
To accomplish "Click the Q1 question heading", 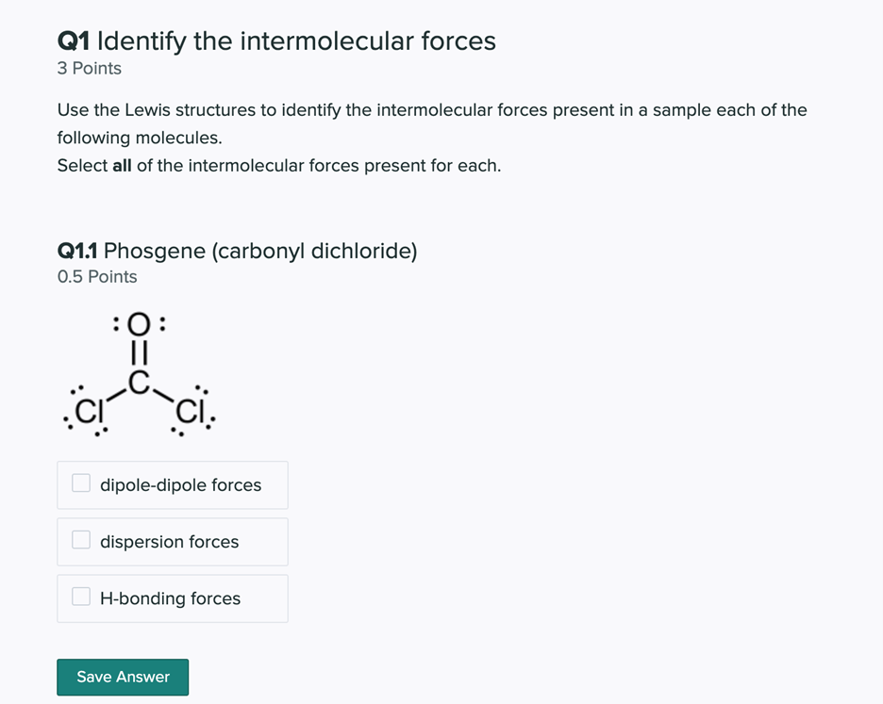I will [x=276, y=41].
